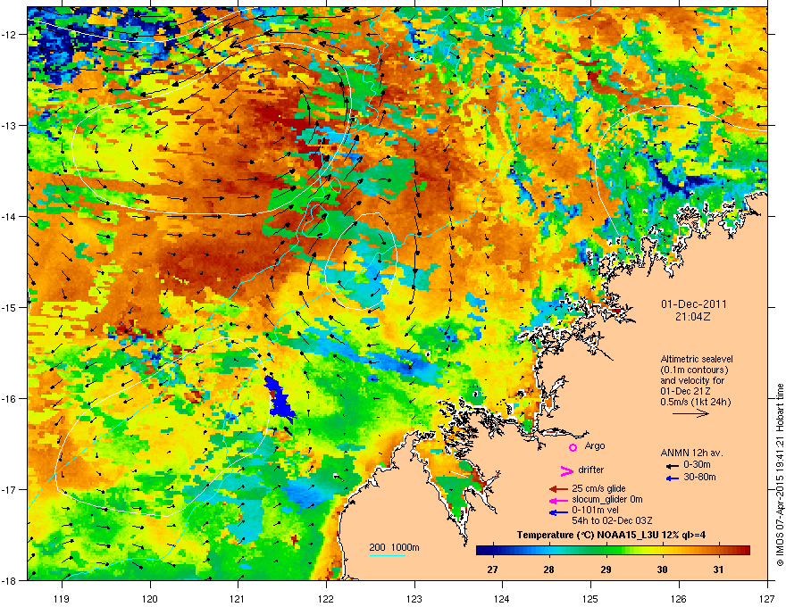Click the latitude axis label '-13'
786x607 pixels.
click(x=10, y=125)
